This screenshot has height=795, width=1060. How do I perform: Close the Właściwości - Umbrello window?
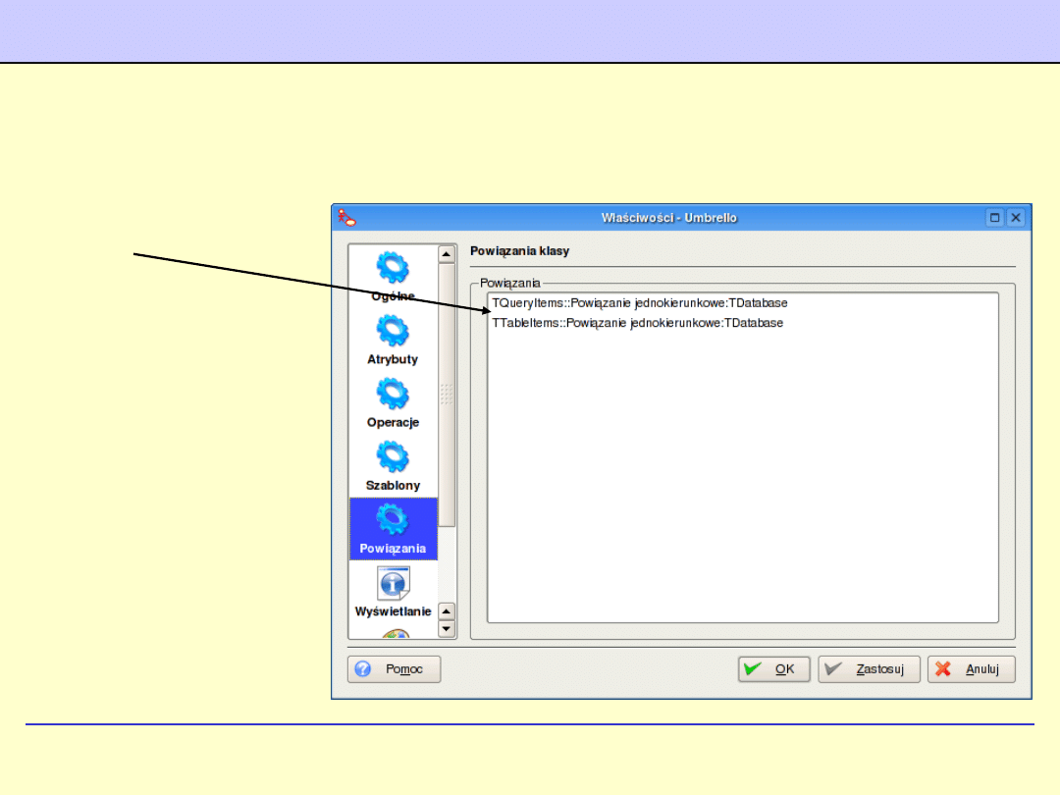(1016, 218)
